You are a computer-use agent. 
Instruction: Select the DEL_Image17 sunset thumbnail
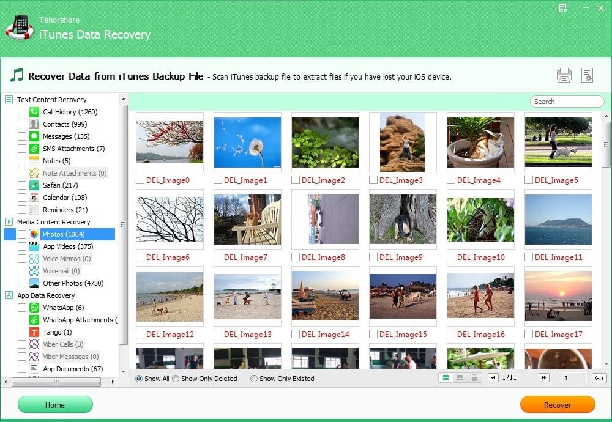tap(558, 296)
